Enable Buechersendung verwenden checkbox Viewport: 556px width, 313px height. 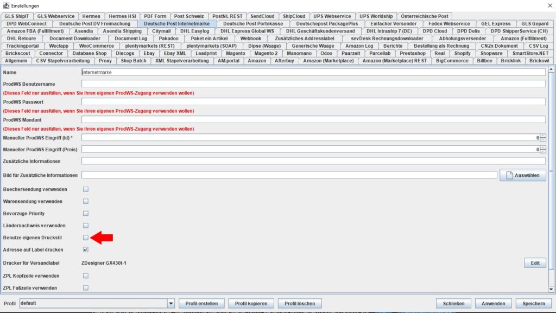coord(86,189)
